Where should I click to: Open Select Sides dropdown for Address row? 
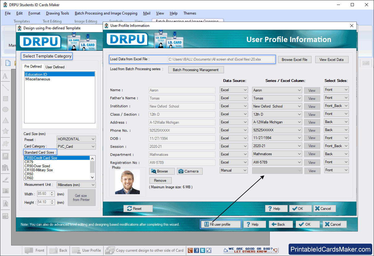(336, 122)
